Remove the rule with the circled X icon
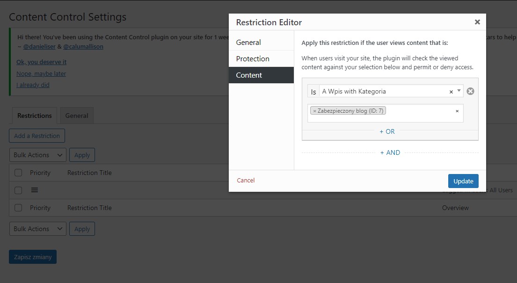Viewport: 517px width, 283px height. (x=470, y=91)
